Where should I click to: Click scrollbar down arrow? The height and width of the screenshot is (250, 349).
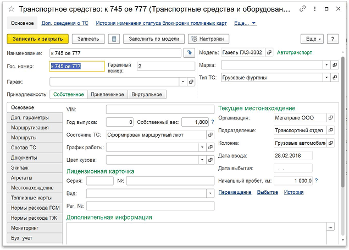(343, 240)
